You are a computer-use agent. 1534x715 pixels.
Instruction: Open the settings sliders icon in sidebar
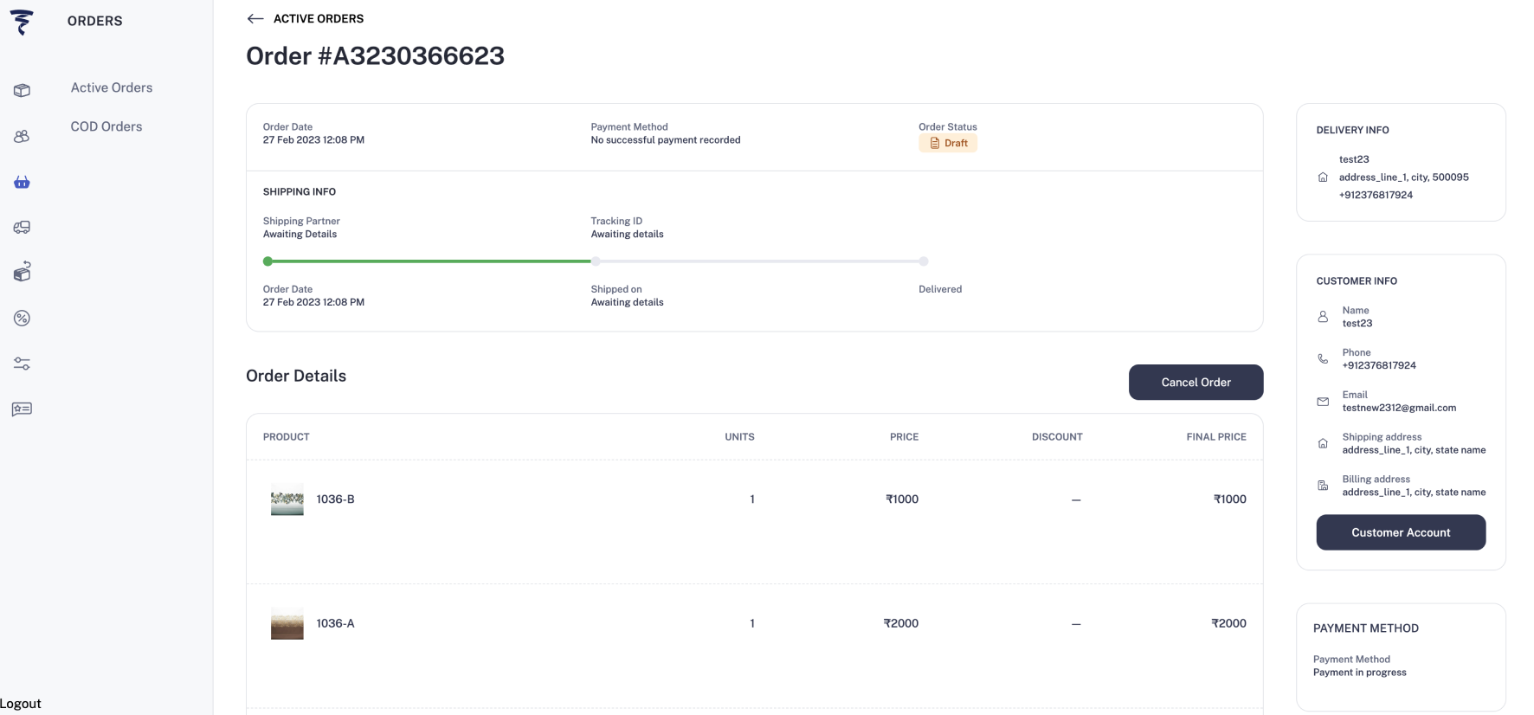[x=22, y=364]
